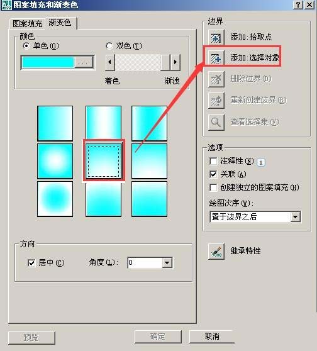Select the Gradient (渐变色) tab
This screenshot has height=351, width=317.
(x=60, y=23)
